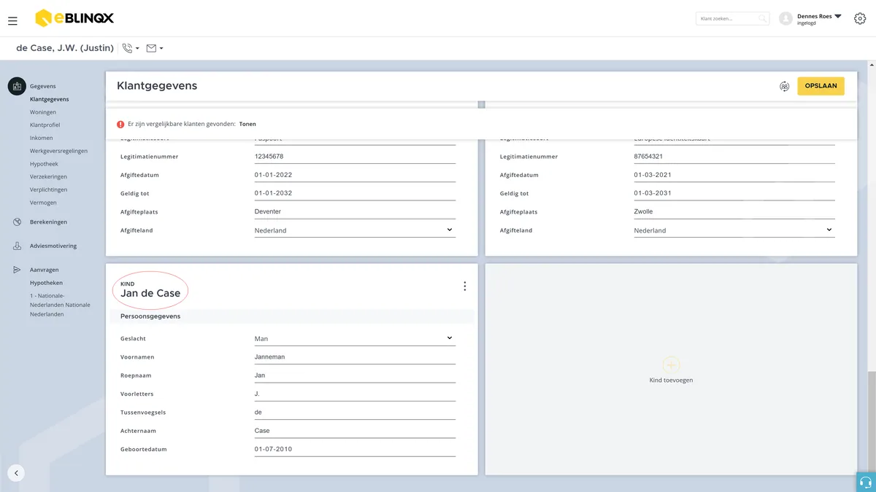Click the Gegevens sidebar icon
This screenshot has width=876, height=492.
click(17, 86)
